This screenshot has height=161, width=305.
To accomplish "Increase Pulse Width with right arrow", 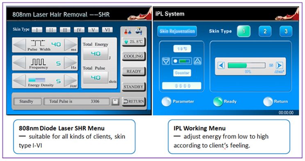I will [71, 45].
